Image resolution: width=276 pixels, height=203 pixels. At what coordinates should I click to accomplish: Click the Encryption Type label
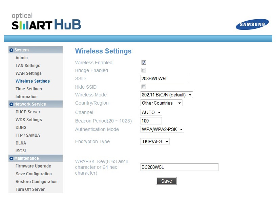click(x=92, y=141)
